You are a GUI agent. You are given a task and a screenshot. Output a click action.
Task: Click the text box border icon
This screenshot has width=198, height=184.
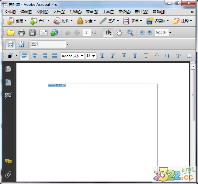pos(189,56)
